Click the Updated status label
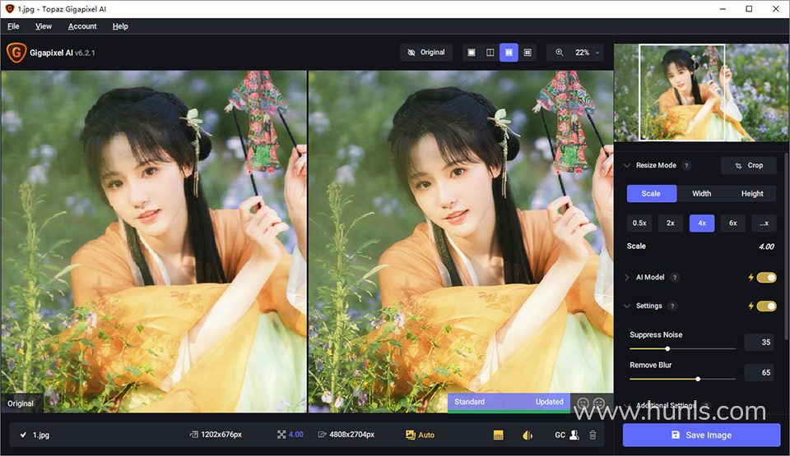 point(549,402)
